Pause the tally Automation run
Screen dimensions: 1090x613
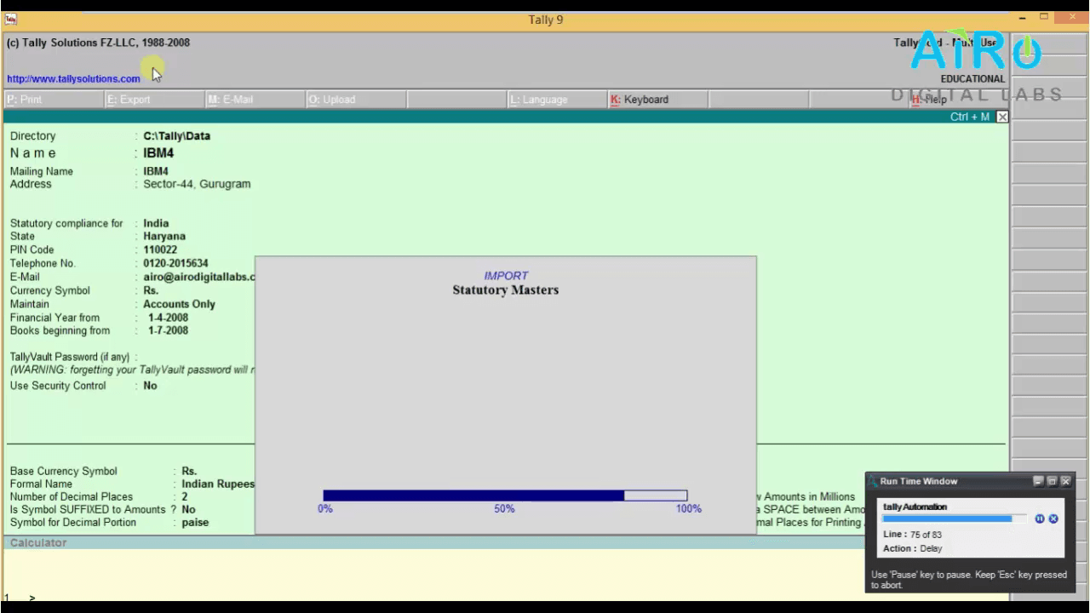click(x=1040, y=518)
